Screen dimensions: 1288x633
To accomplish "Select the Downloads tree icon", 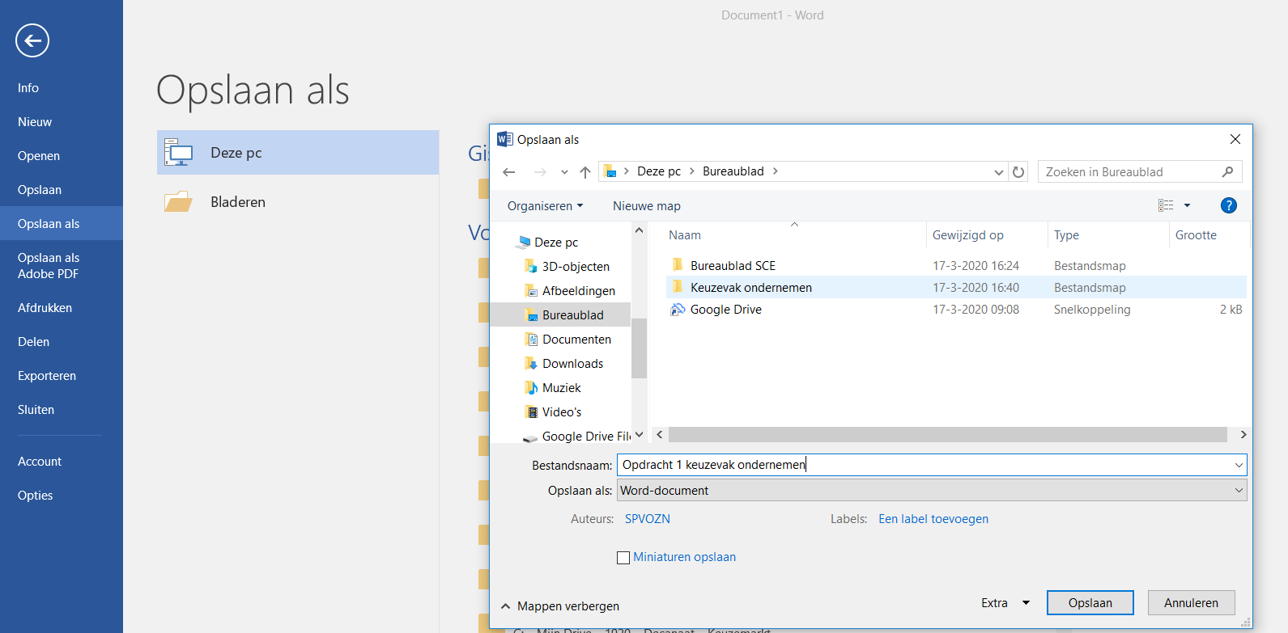I will coord(531,363).
